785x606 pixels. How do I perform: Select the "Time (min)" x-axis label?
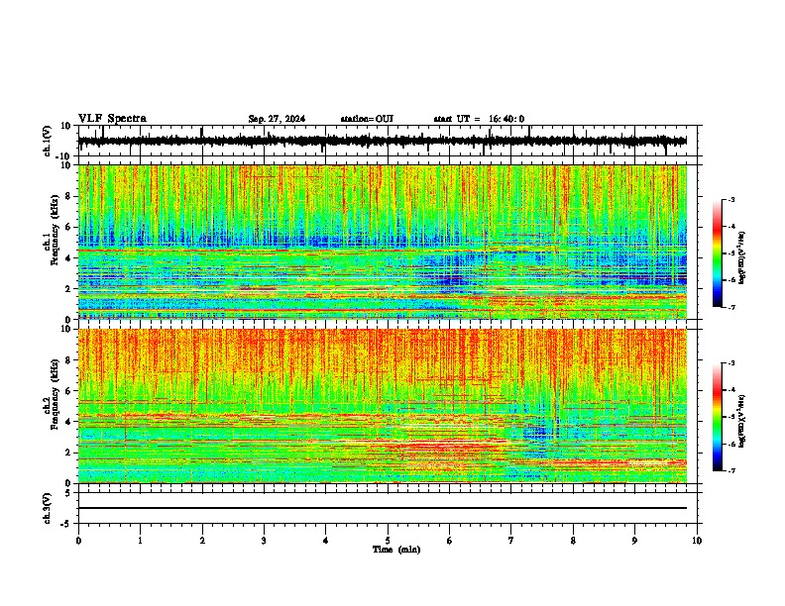click(396, 550)
